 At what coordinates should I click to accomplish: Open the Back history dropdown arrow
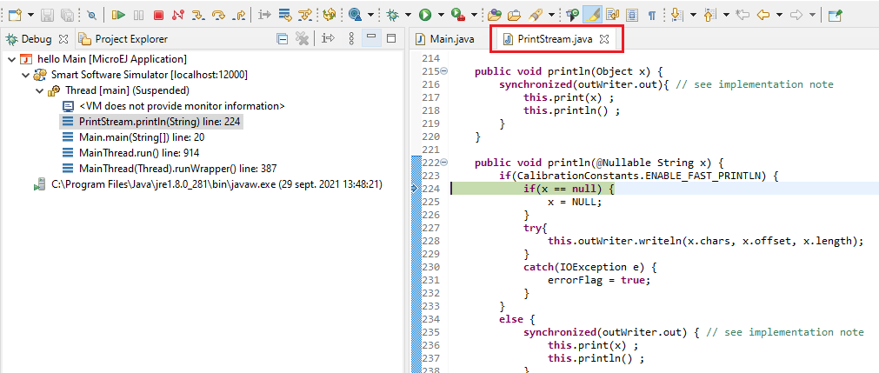(x=779, y=15)
